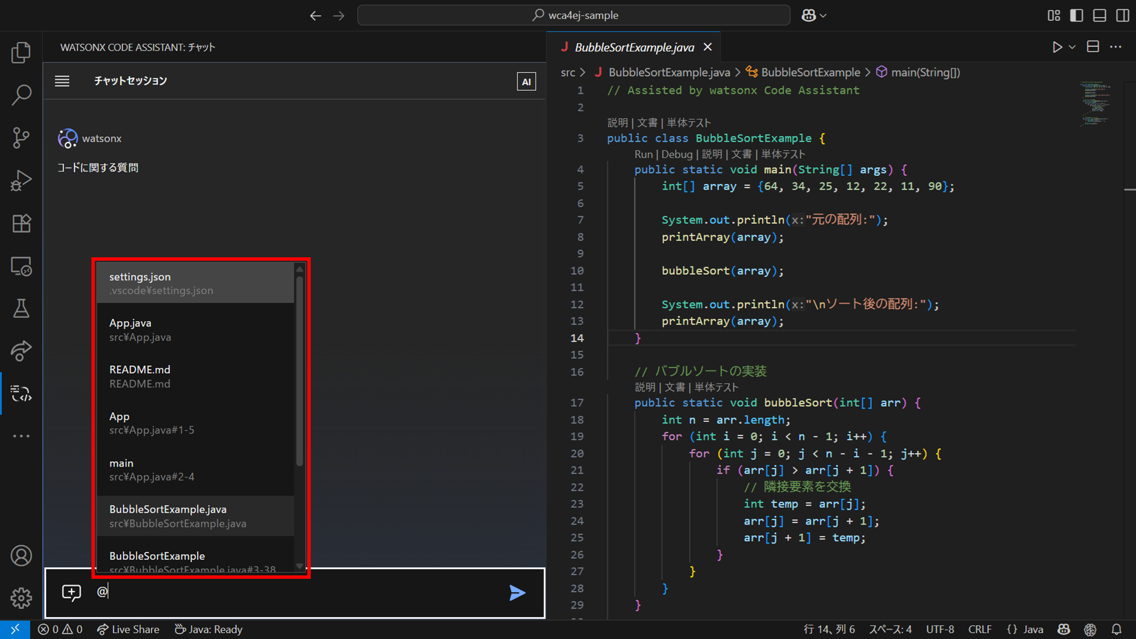
Task: Open the Run and Debug view
Action: point(21,181)
